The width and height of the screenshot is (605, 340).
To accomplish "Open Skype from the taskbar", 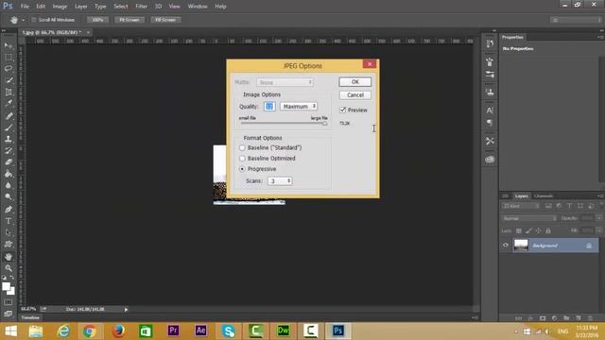I will click(x=229, y=331).
